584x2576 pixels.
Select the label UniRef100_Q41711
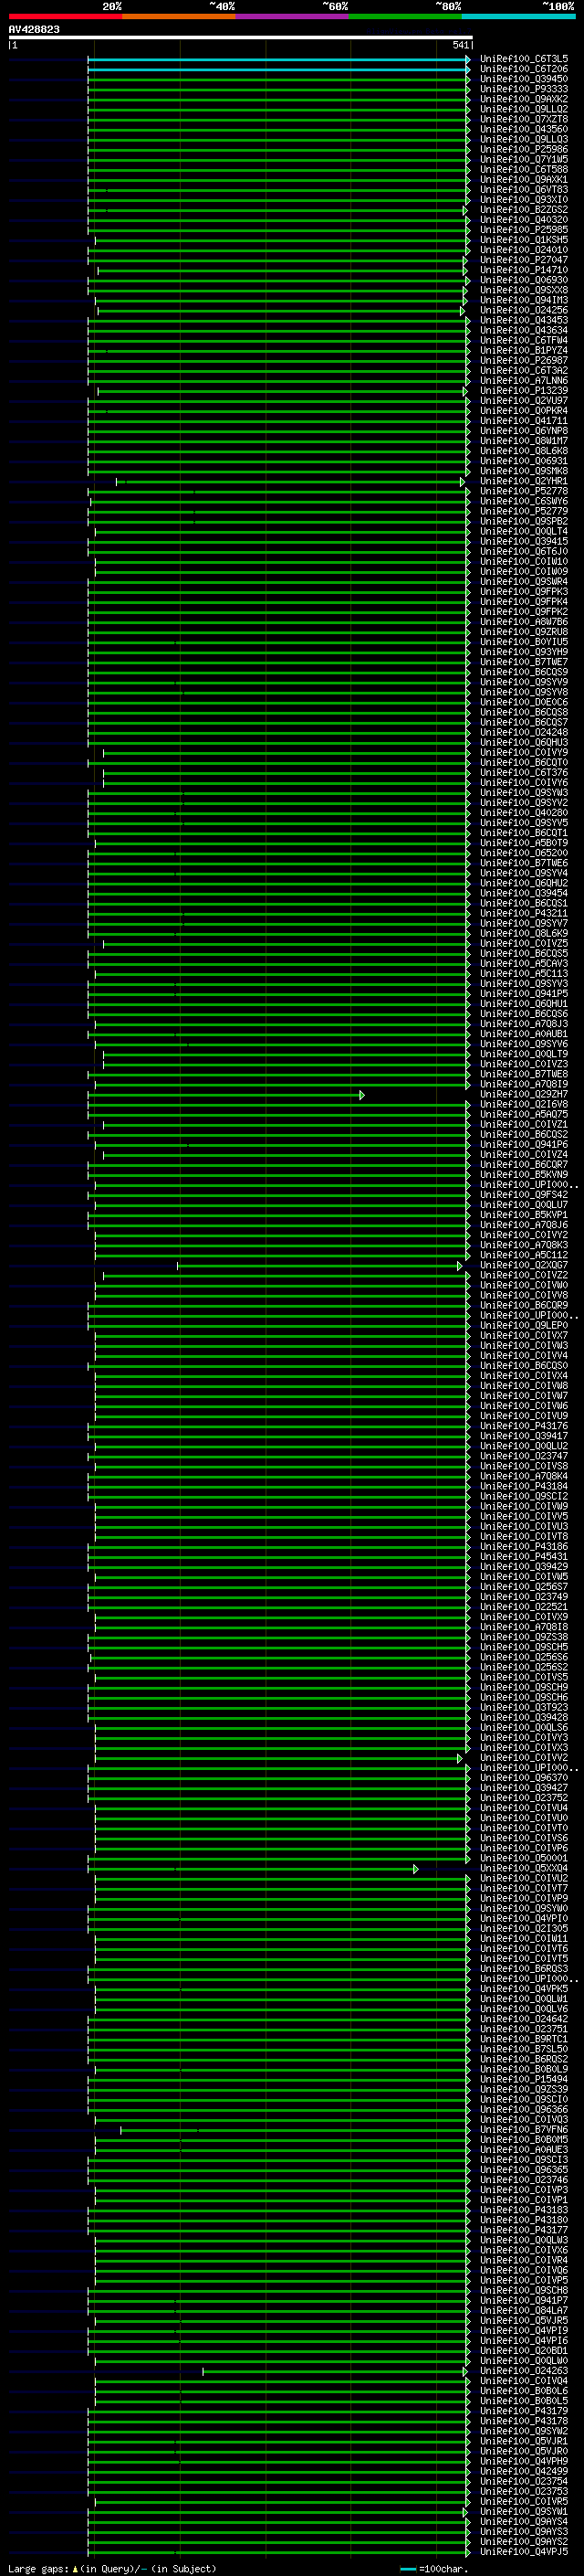[x=524, y=421]
